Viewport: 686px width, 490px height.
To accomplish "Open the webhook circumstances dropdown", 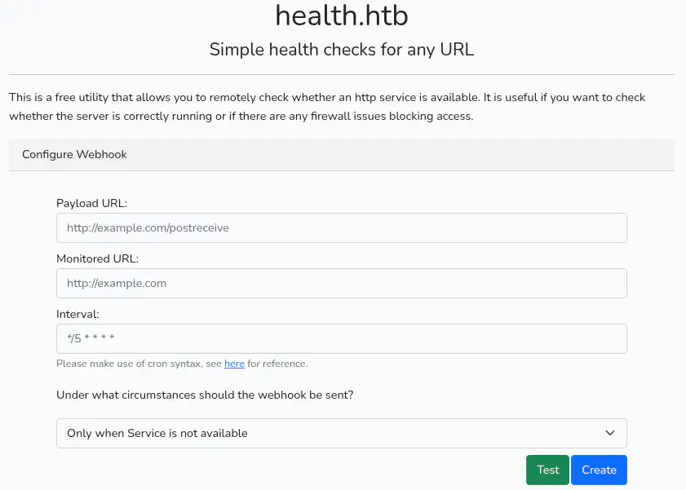I will tap(341, 434).
